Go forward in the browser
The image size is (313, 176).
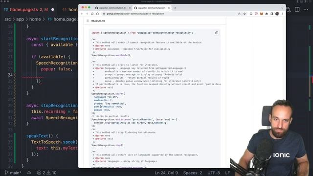click(87, 14)
